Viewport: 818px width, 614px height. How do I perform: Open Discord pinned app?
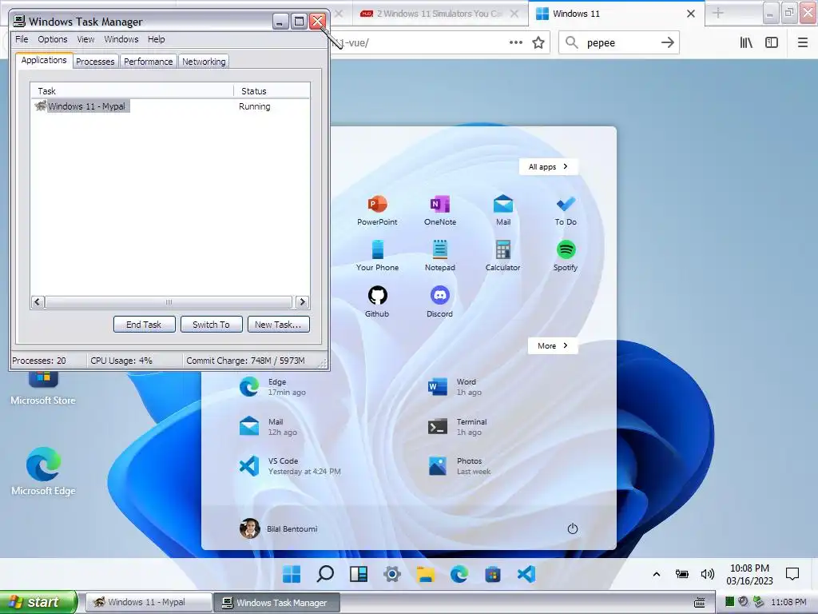[x=440, y=301]
